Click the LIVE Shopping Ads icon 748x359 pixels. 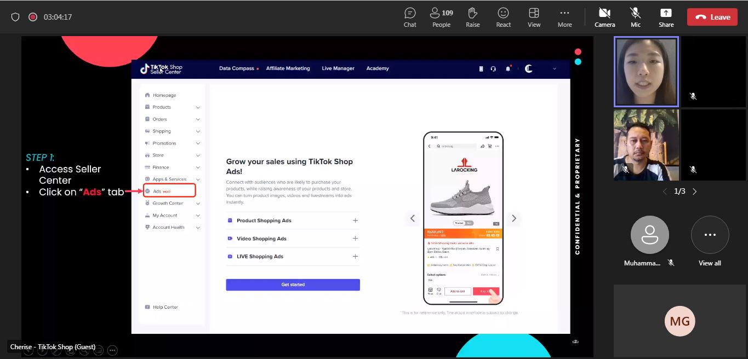click(230, 257)
